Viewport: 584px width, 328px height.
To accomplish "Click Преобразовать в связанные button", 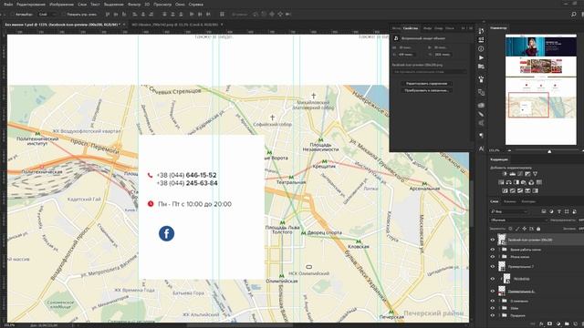I will click(427, 90).
